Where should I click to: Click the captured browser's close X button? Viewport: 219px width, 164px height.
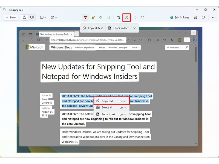[194, 33]
